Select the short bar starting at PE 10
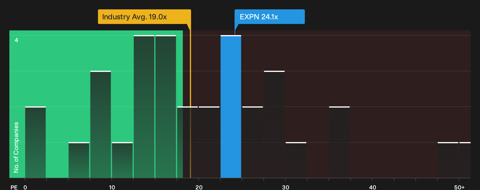Screen dimensions: 480x190 (122, 160)
